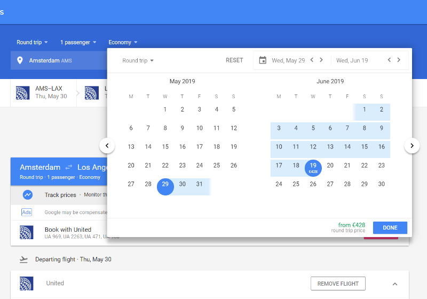Move return date one day earlier
Screen dimensions: 427x299
click(389, 60)
